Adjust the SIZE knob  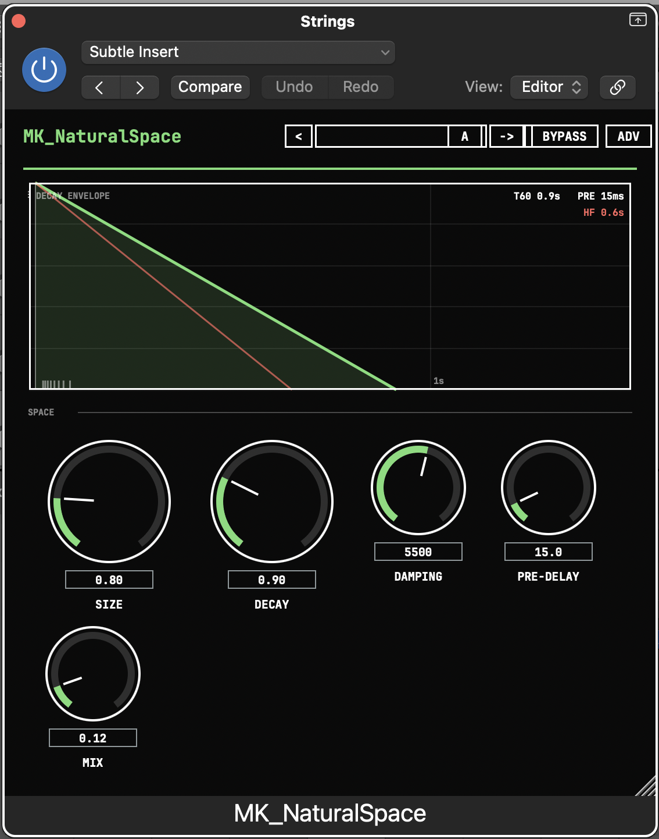click(109, 502)
